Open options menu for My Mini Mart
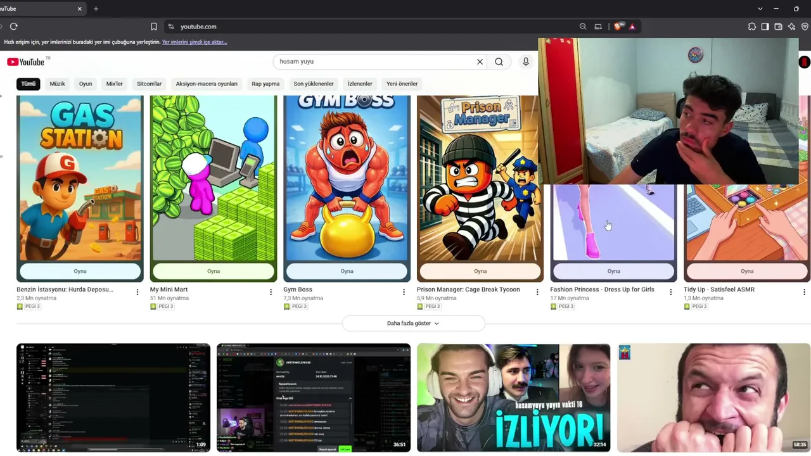 271,292
